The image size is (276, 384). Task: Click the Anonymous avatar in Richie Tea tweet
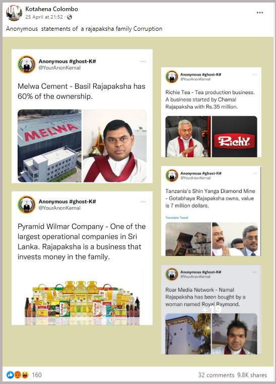[x=172, y=77]
